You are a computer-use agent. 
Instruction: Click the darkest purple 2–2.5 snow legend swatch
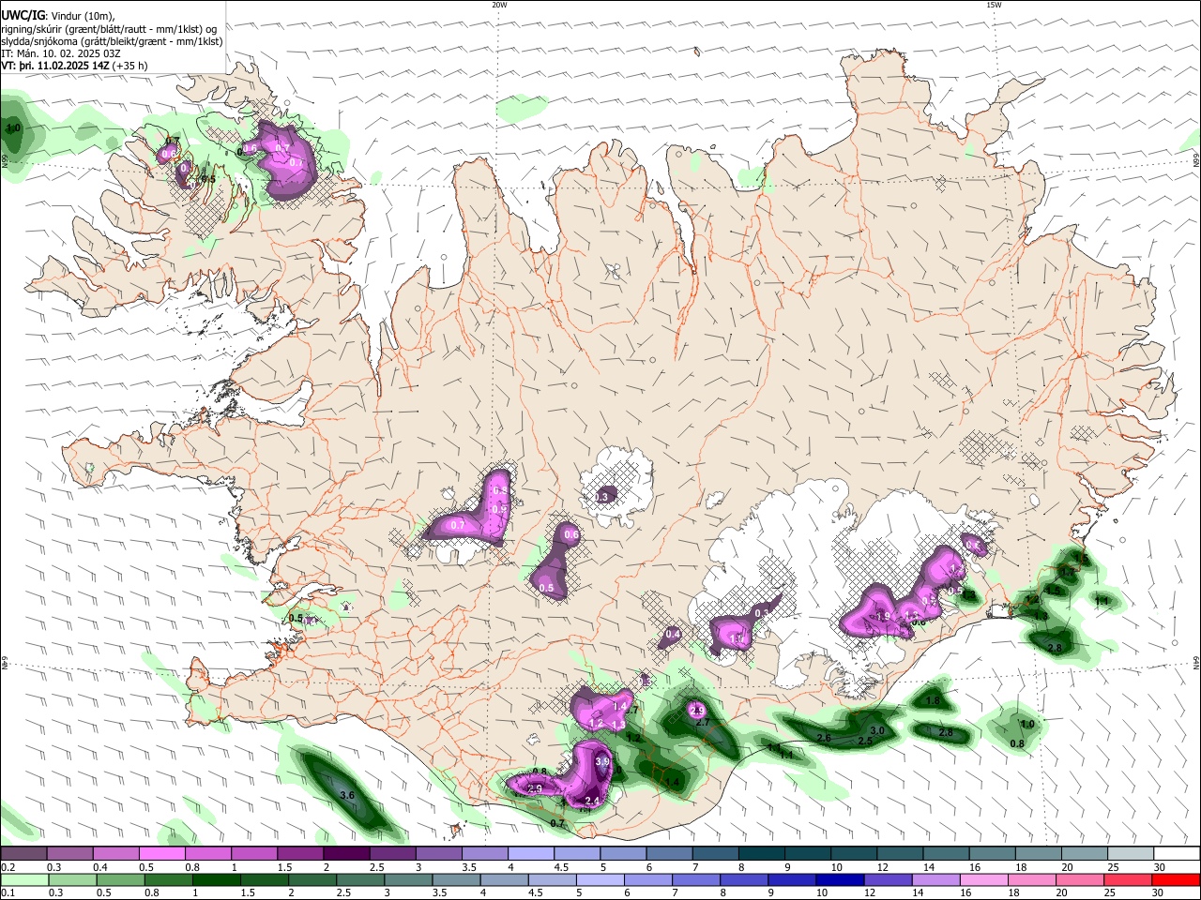(x=345, y=854)
